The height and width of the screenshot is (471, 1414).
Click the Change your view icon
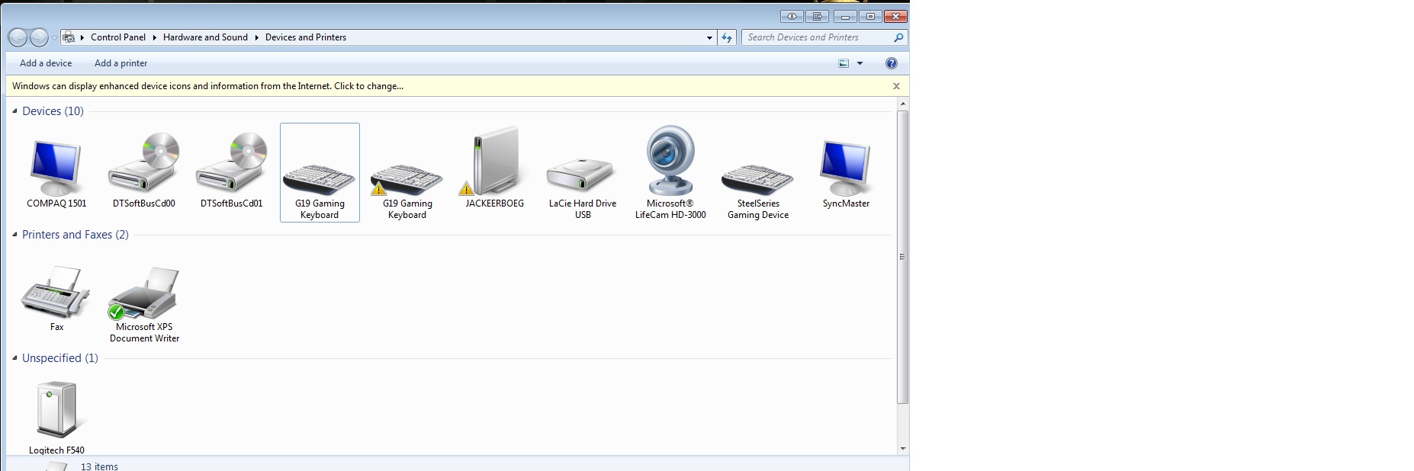pos(844,63)
